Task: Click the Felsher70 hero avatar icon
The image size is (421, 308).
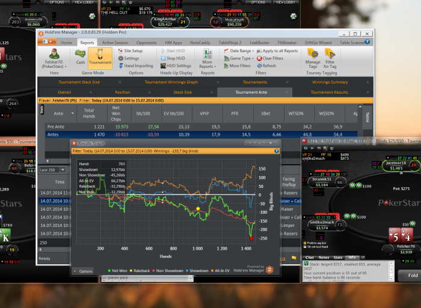Action: 54,53
